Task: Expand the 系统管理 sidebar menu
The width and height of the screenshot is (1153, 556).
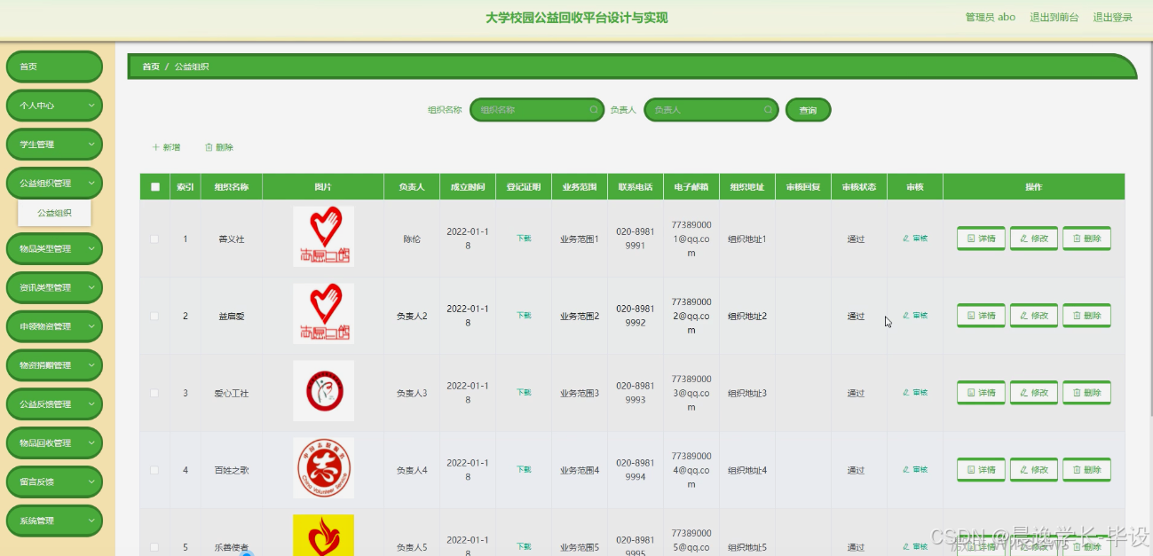Action: 54,521
